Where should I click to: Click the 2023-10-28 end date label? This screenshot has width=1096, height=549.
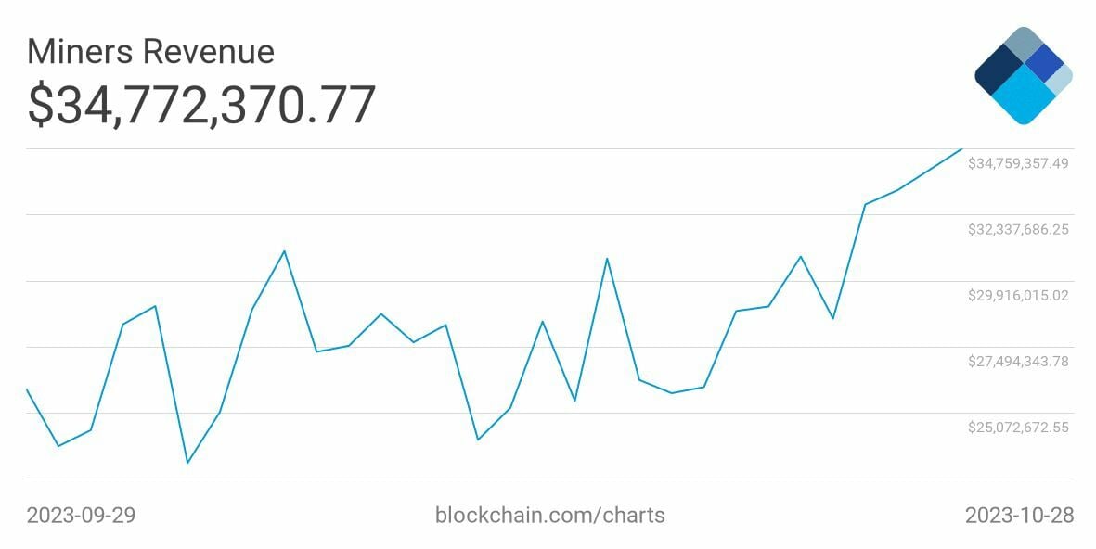[x=1019, y=515]
